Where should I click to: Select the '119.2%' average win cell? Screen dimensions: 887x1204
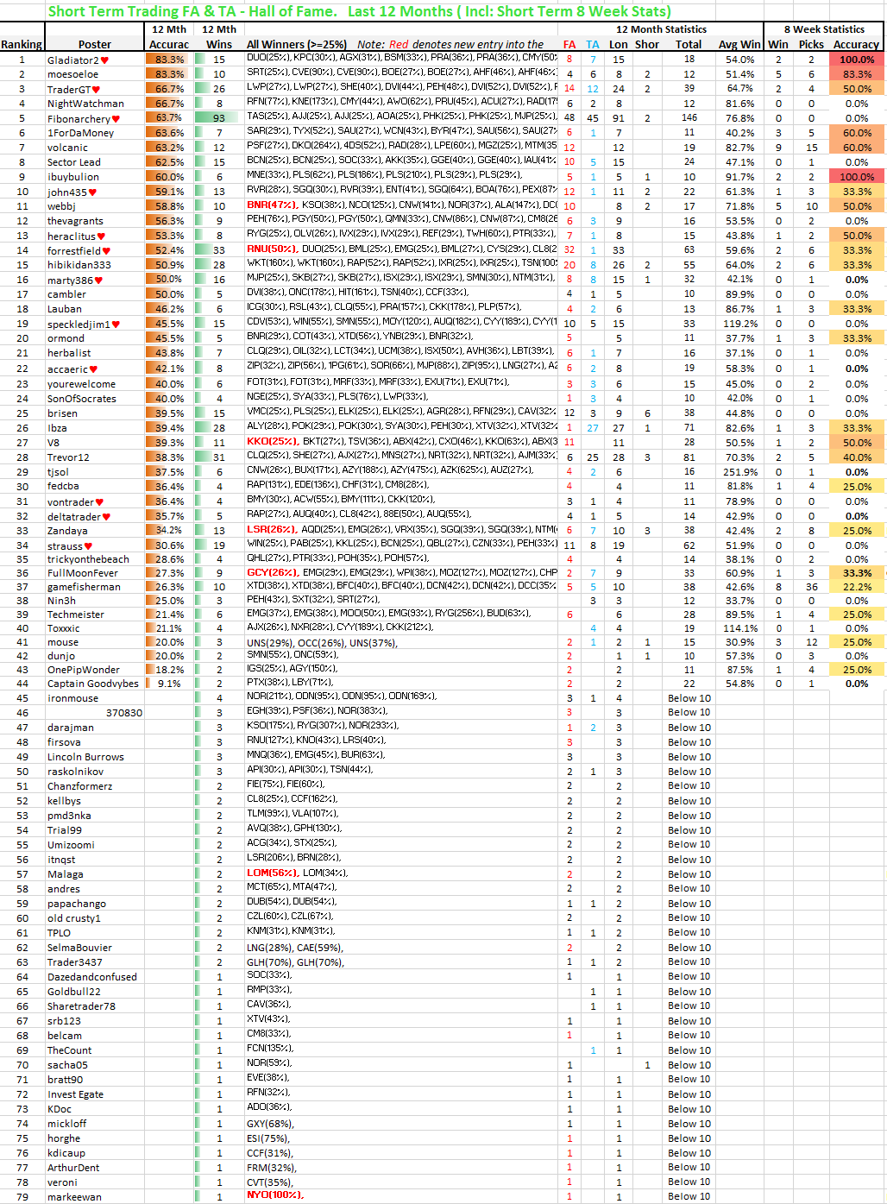click(x=741, y=325)
